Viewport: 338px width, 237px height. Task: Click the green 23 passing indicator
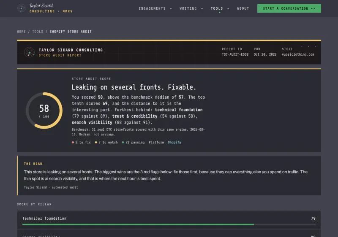133,143
